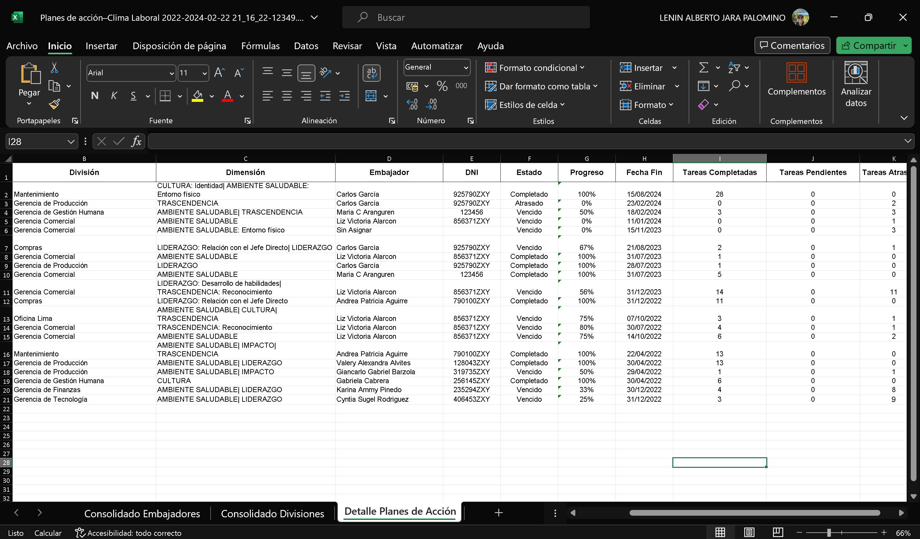The height and width of the screenshot is (539, 920).
Task: Click the insert function fx icon
Action: (x=136, y=141)
